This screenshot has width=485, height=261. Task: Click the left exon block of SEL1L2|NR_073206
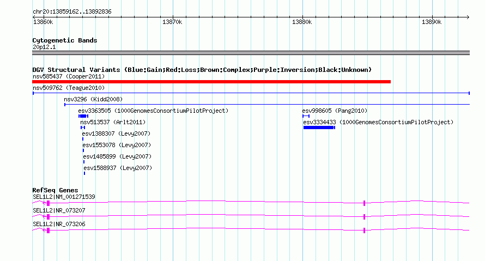coord(48,230)
